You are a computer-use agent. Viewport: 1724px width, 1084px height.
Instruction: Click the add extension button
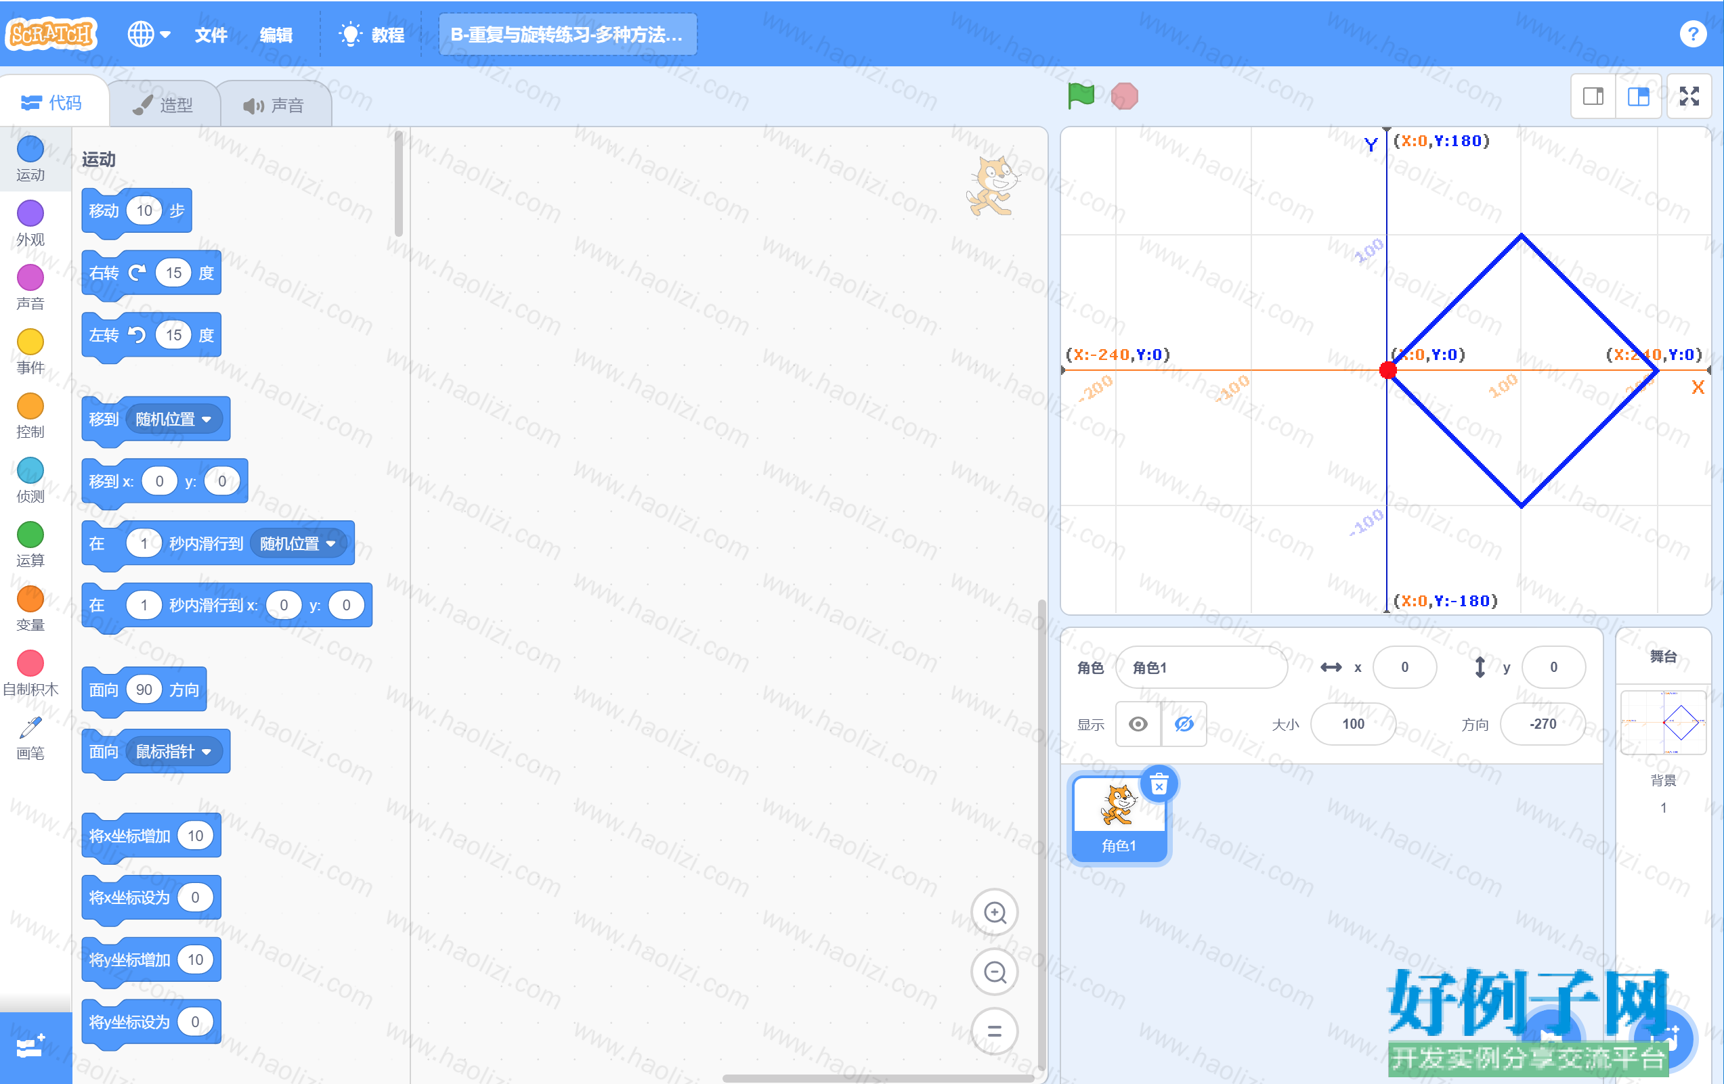click(35, 1047)
